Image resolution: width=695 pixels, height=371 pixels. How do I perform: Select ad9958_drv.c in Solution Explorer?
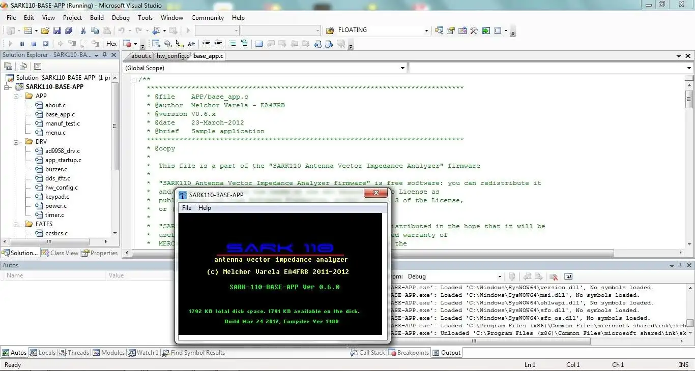click(x=62, y=151)
